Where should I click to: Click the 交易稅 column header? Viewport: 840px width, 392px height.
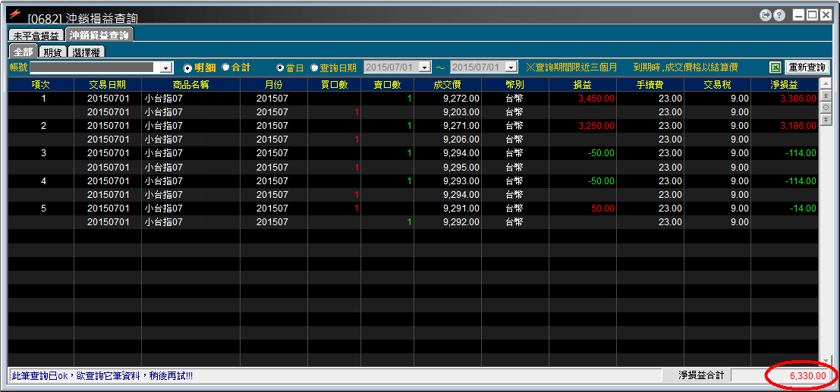click(x=717, y=85)
